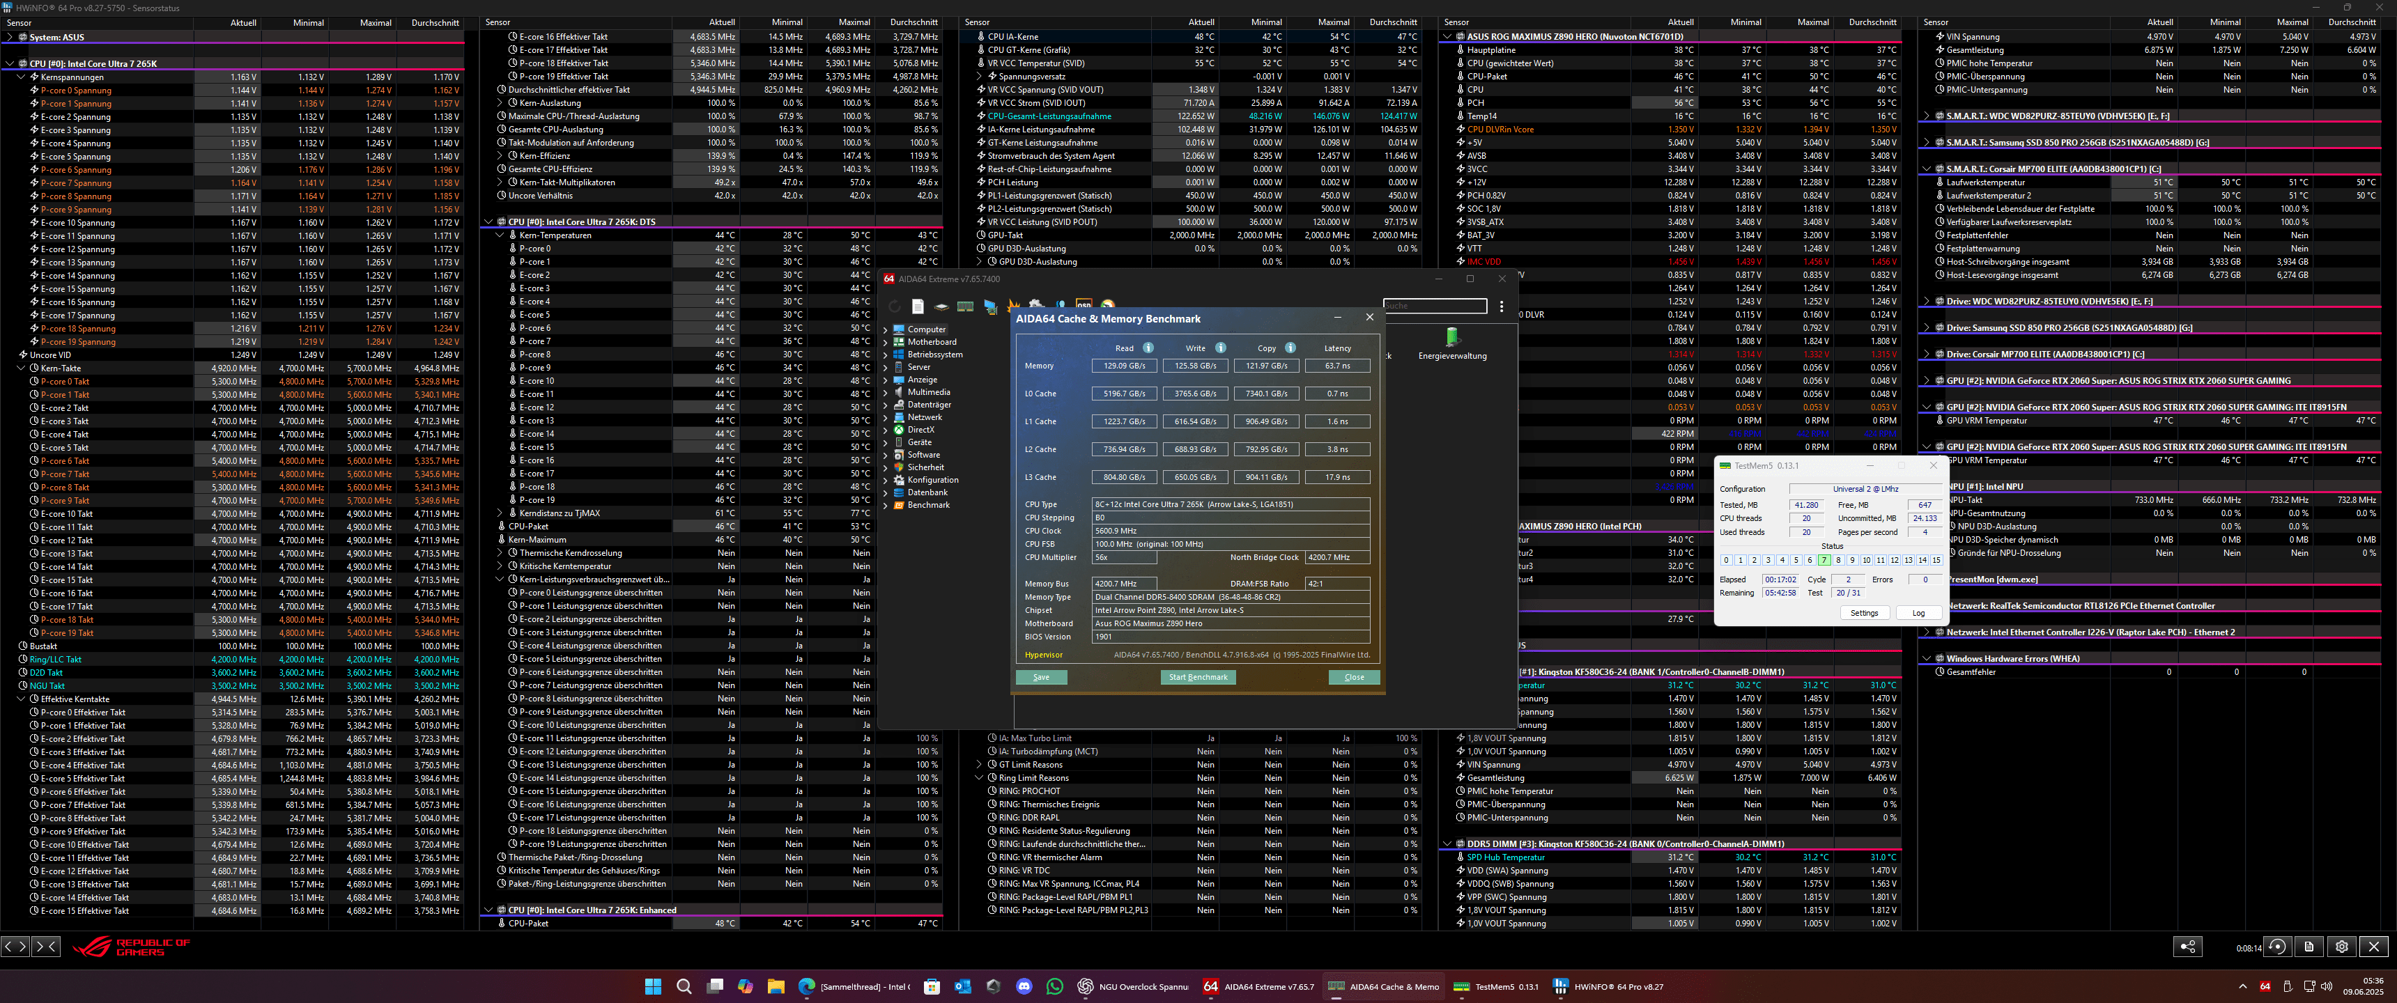Collapse Windows Hardware Errors (WHEA) section
The height and width of the screenshot is (1003, 2397).
coord(1926,659)
